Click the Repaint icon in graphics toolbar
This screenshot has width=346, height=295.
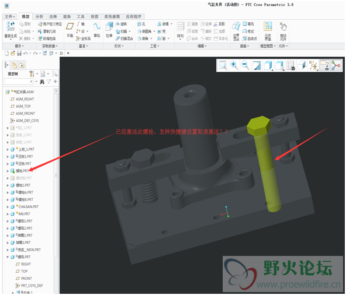click(257, 65)
